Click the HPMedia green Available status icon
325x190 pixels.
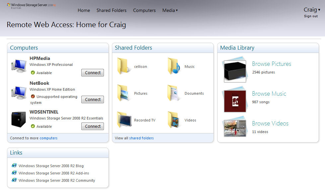33,72
